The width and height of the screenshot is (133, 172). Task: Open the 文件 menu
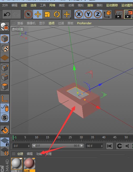tap(5, 5)
